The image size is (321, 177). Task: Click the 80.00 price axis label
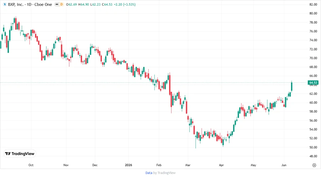(x=313, y=14)
